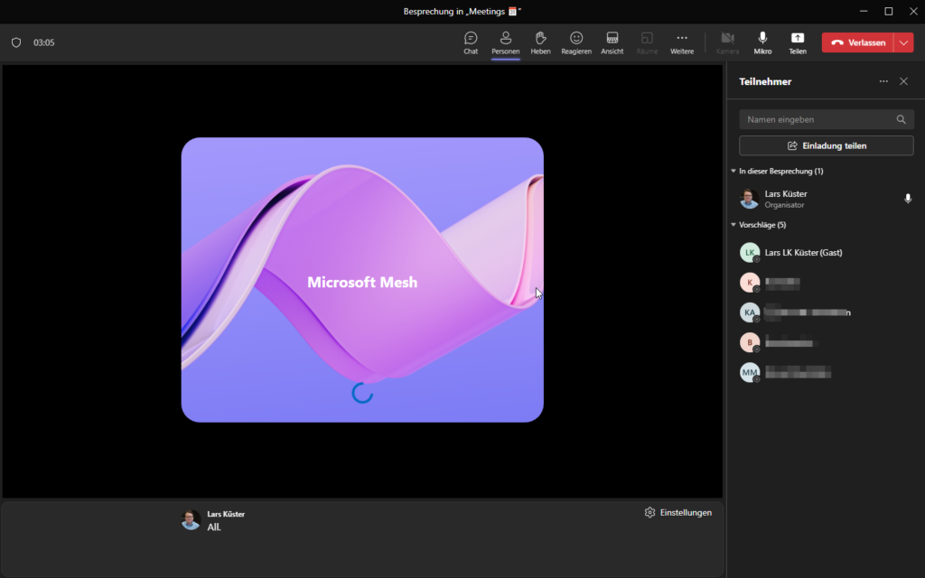Viewport: 925px width, 578px height.
Task: Maximize the Teams meeting window
Action: [x=889, y=11]
